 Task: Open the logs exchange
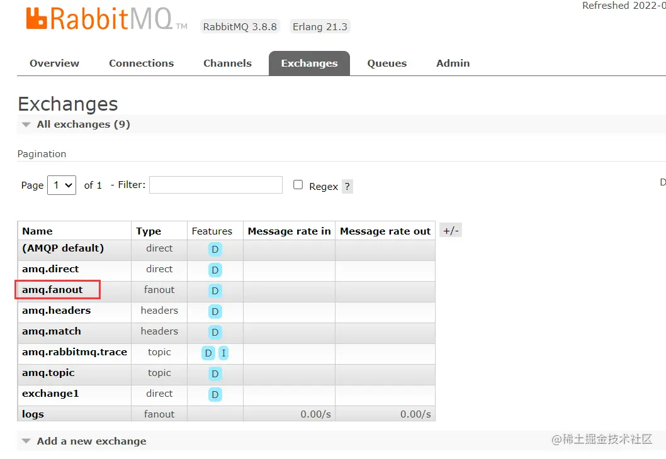(x=33, y=414)
